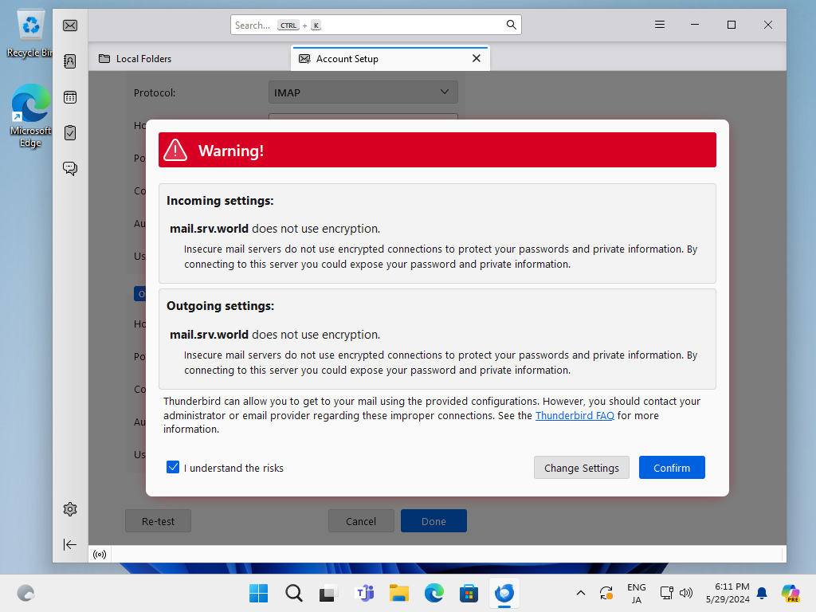This screenshot has width=816, height=612.
Task: Open the Chat space icon
Action: (70, 168)
